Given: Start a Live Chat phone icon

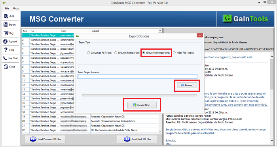Looking at the screenshot, I should pos(5,58).
